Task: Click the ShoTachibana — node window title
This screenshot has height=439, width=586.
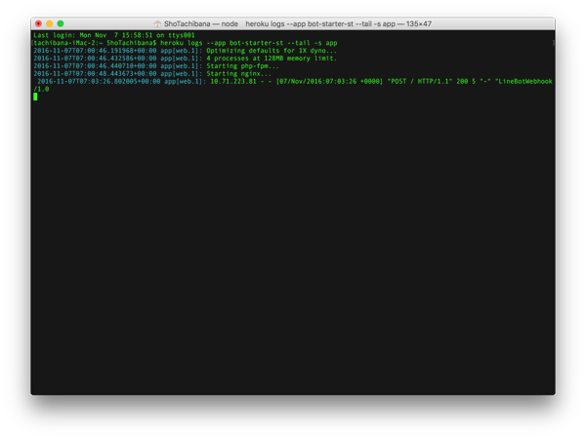Action: pos(201,23)
